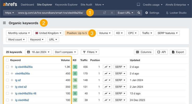
Task: Toggle the hamburger sidebar menu
Action: [4, 23]
